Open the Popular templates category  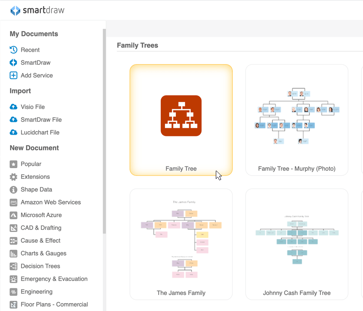pyautogui.click(x=30, y=164)
